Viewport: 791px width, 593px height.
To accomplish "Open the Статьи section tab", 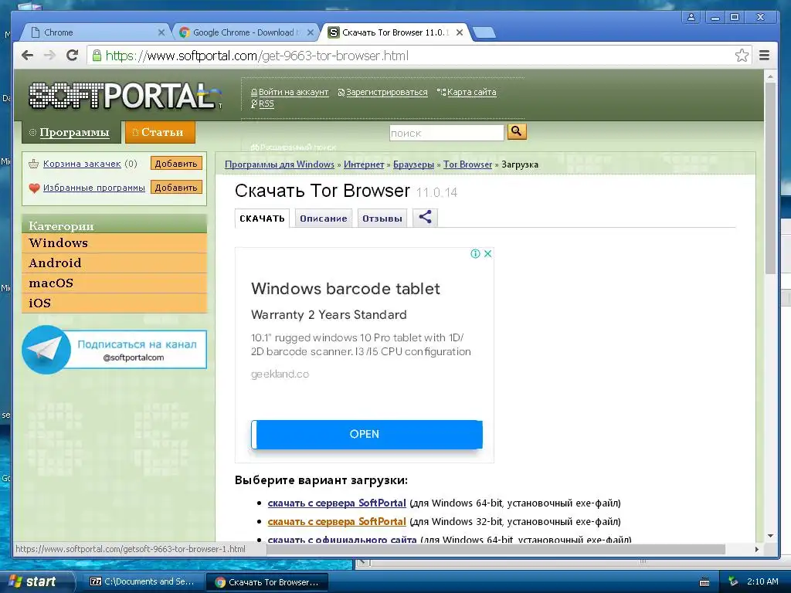I will [160, 132].
